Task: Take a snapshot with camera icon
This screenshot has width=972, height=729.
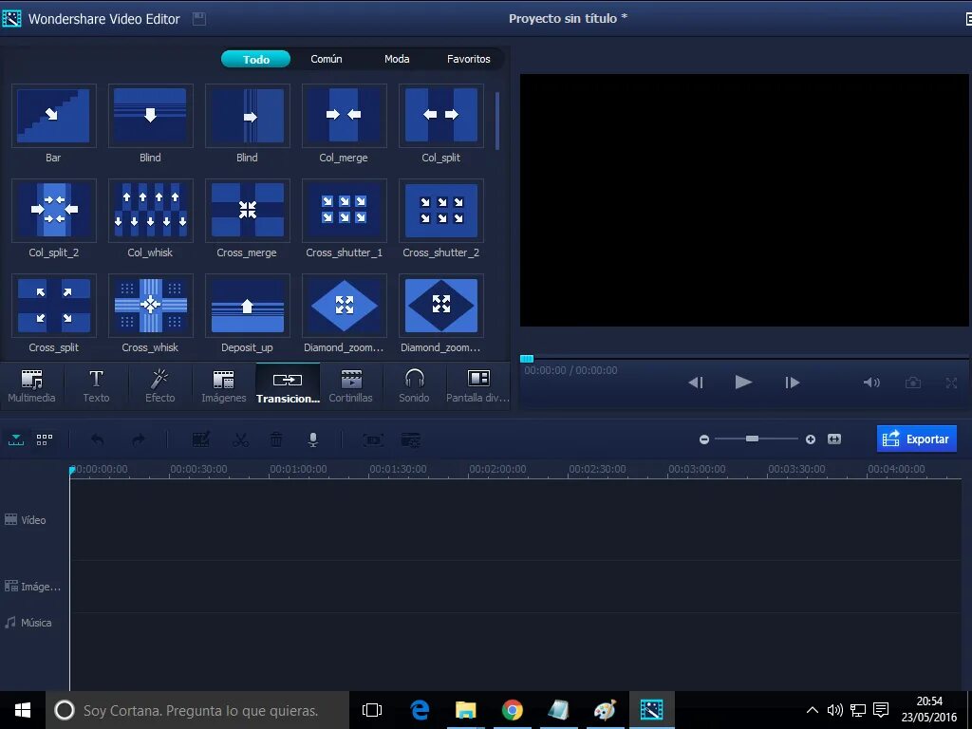Action: tap(913, 383)
